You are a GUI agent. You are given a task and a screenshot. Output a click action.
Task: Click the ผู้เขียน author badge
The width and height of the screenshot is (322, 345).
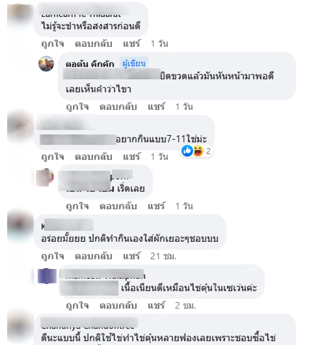coord(134,63)
